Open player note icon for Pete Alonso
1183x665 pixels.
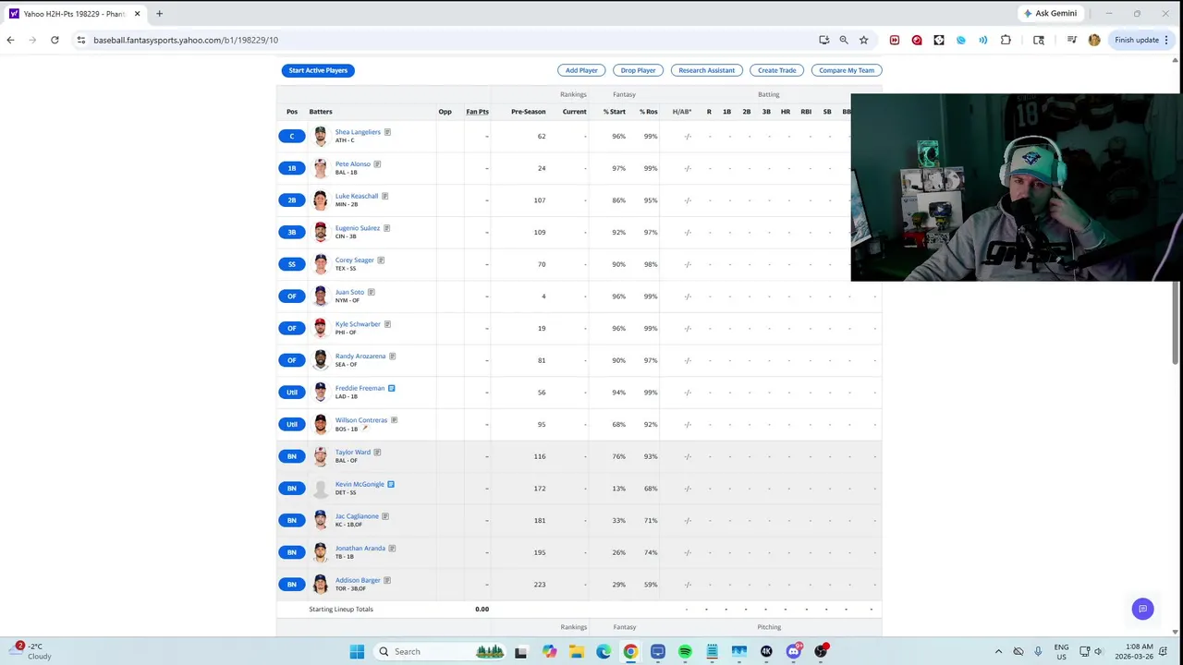(x=377, y=164)
